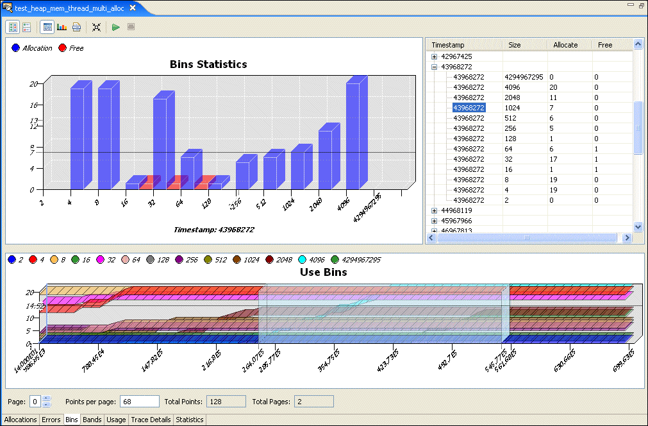Expand timestamp 44968119 tree node
The width and height of the screenshot is (648, 426).
(x=434, y=210)
